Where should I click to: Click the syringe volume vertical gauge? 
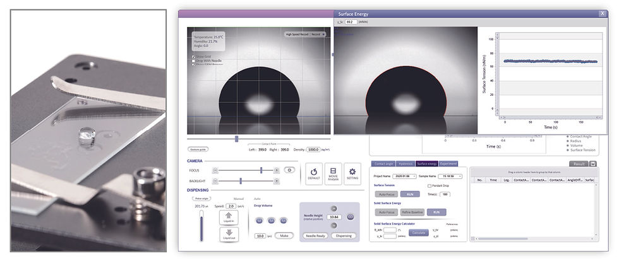click(201, 226)
